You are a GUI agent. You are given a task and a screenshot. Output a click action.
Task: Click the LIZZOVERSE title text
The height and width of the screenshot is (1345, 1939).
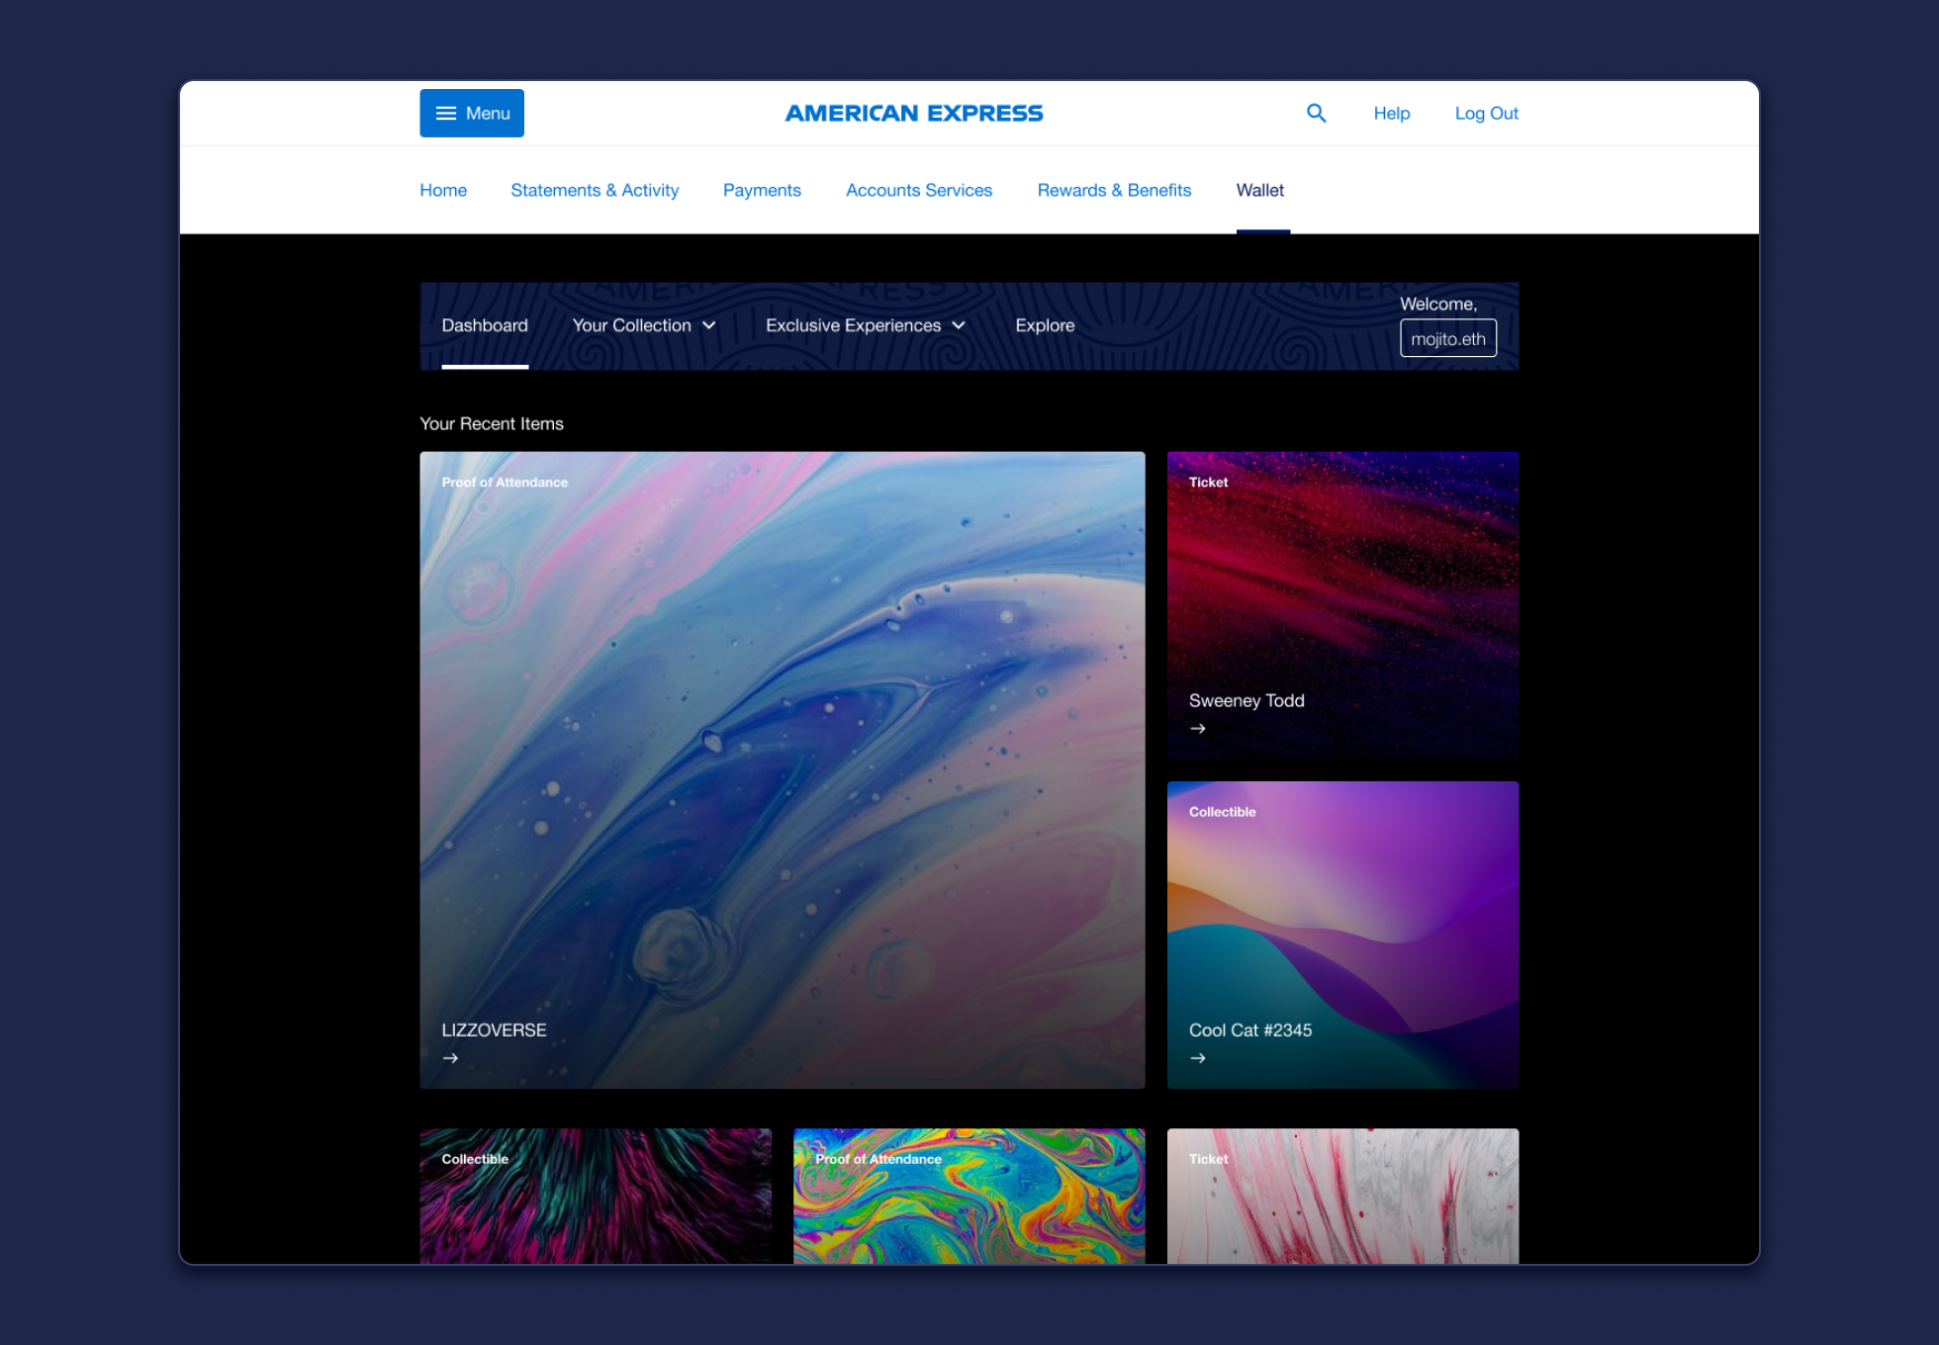tap(494, 1030)
